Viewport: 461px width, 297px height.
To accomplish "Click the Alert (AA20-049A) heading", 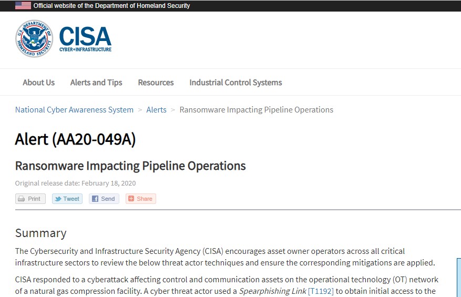I will pos(75,139).
